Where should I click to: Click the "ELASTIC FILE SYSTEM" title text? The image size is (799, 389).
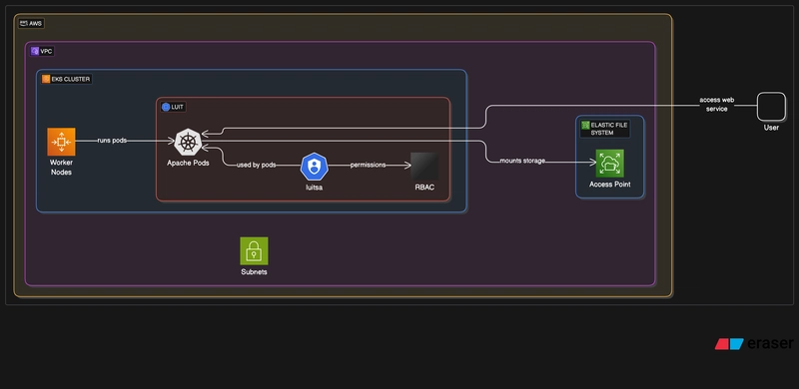coord(609,129)
